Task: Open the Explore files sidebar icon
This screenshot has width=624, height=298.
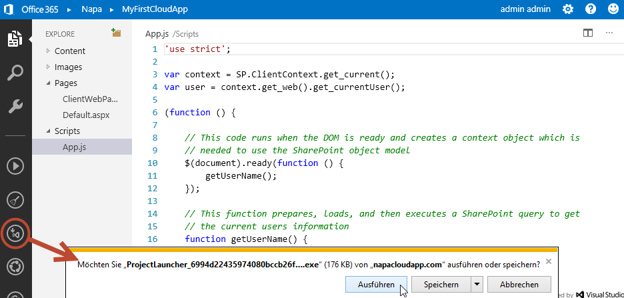Action: pos(15,39)
